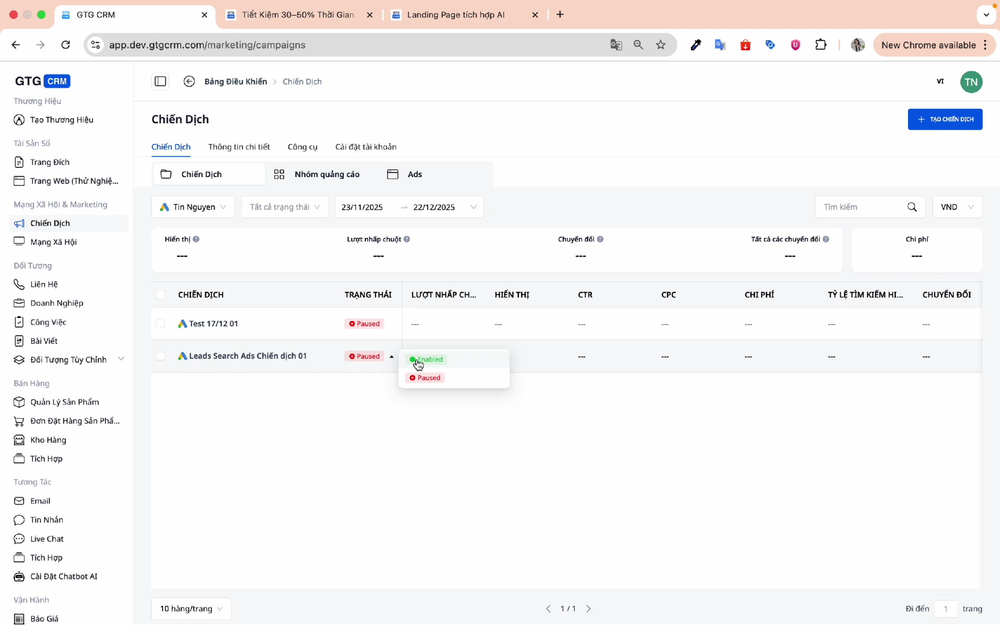Open Cài Đặt Chatbot AI
The width and height of the screenshot is (1000, 625).
(x=63, y=576)
